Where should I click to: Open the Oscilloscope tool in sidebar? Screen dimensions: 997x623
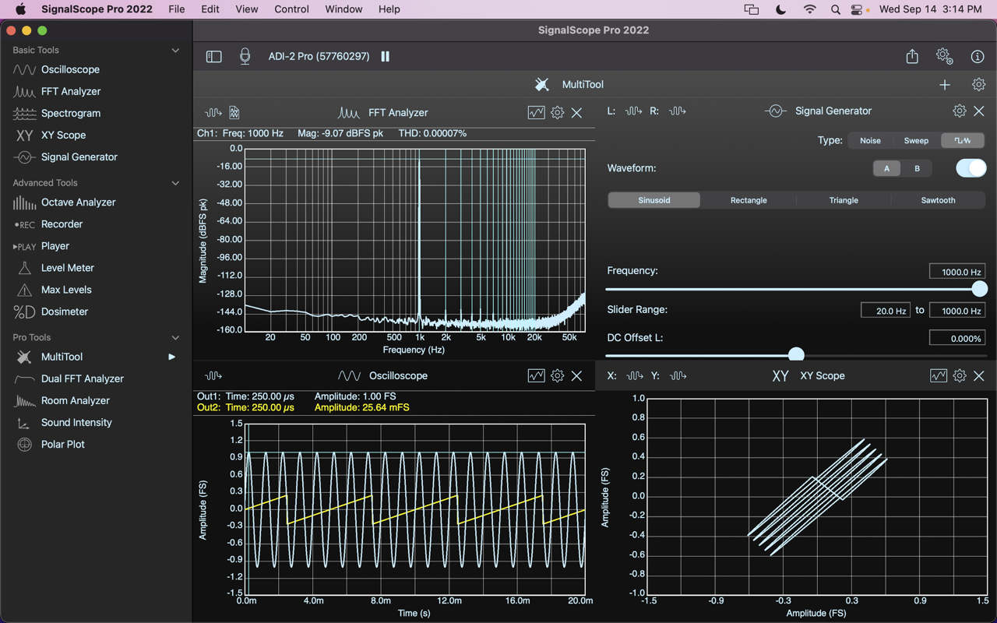click(x=70, y=69)
